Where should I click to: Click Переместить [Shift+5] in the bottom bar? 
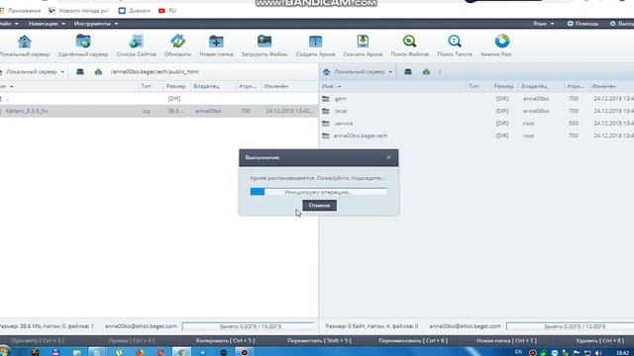click(x=319, y=340)
